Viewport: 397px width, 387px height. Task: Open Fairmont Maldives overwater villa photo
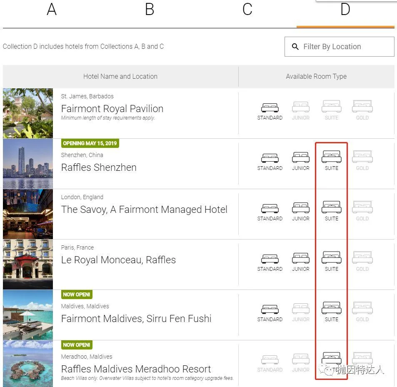[28, 315]
